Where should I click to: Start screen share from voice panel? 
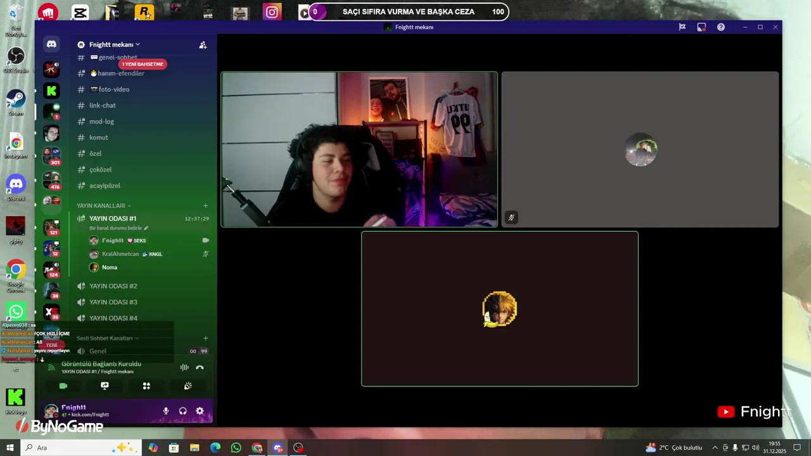click(105, 386)
